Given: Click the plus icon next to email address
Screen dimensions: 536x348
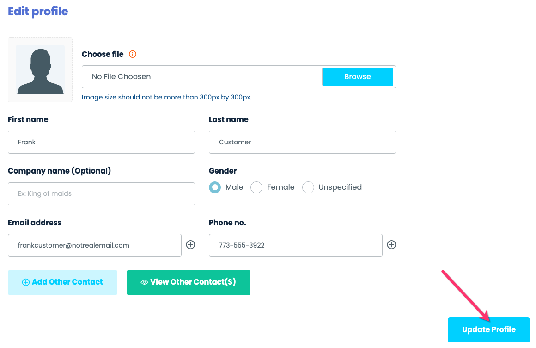Looking at the screenshot, I should tap(190, 245).
